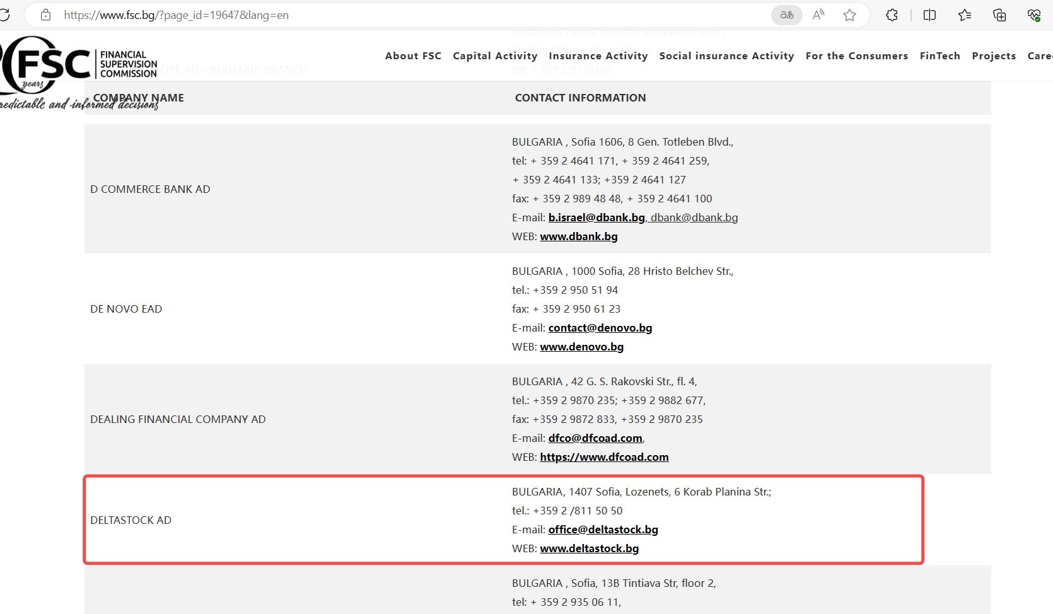Select DEALING FINANCIAL COMPANY AD name
Viewport: 1053px width, 614px height.
(178, 419)
